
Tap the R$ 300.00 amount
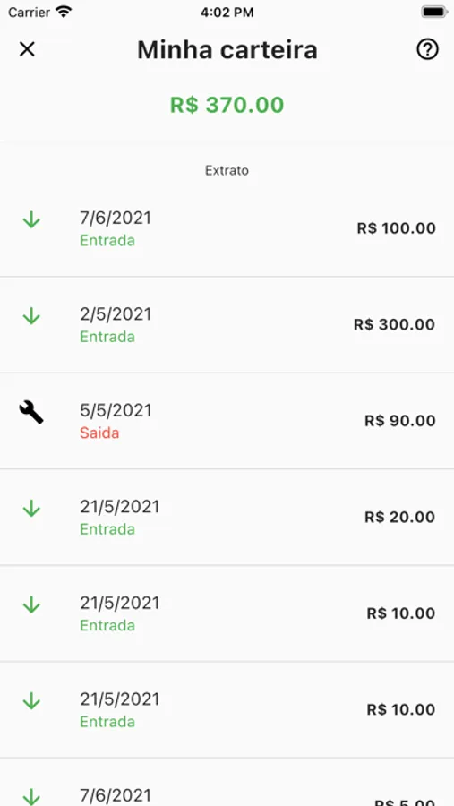(394, 324)
